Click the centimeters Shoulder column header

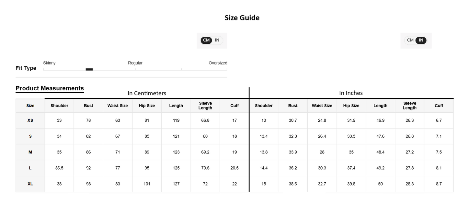pyautogui.click(x=59, y=106)
